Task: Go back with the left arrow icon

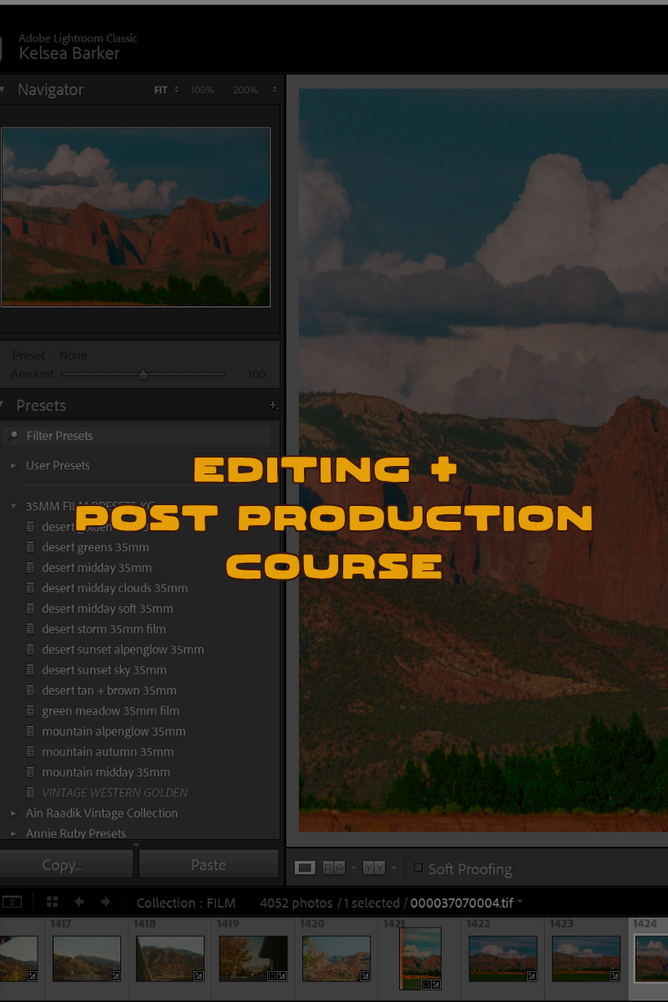Action: (x=79, y=902)
